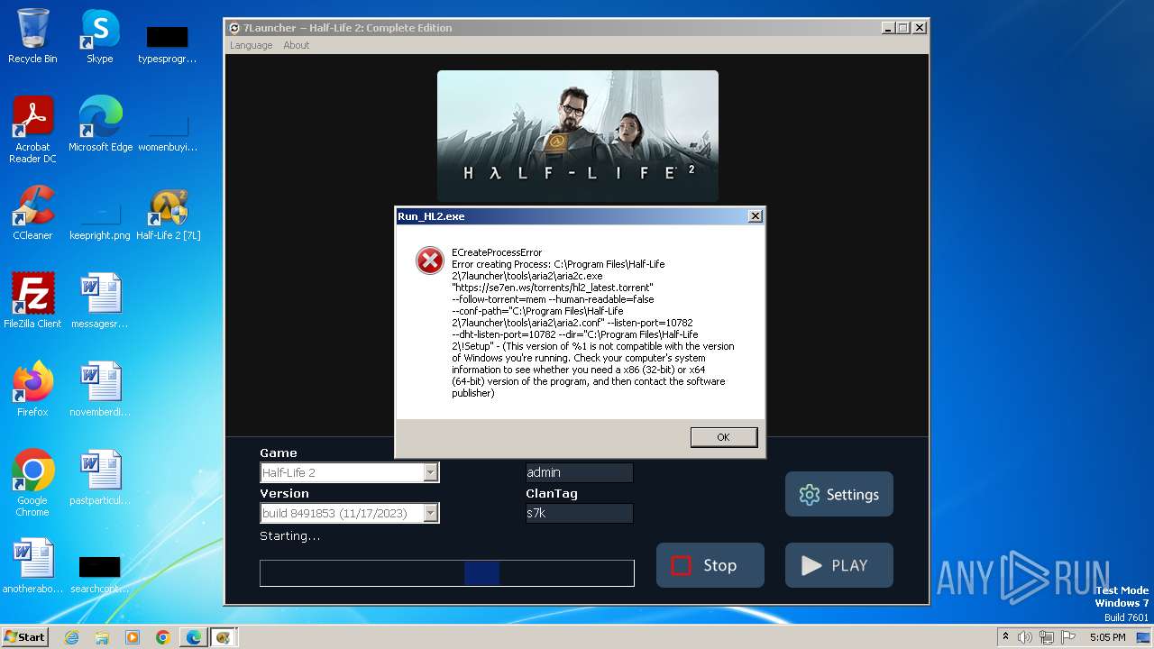
Task: Click the starting progress bar
Action: point(447,573)
